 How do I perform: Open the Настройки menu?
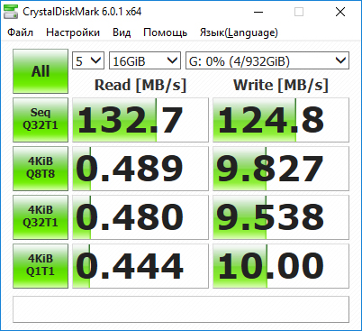[x=73, y=32]
